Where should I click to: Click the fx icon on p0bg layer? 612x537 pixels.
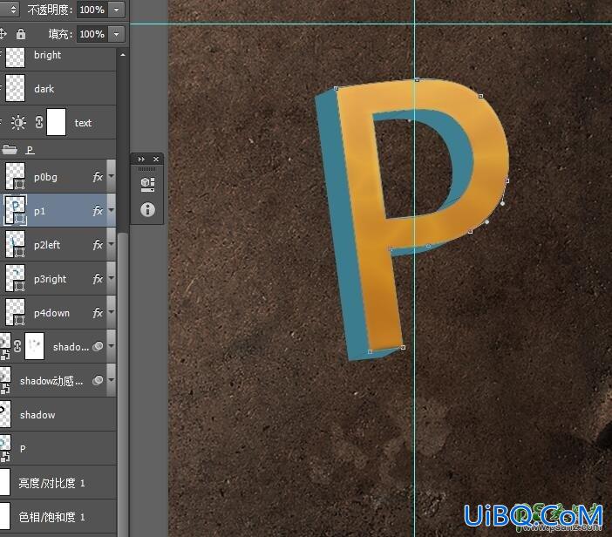(x=98, y=177)
